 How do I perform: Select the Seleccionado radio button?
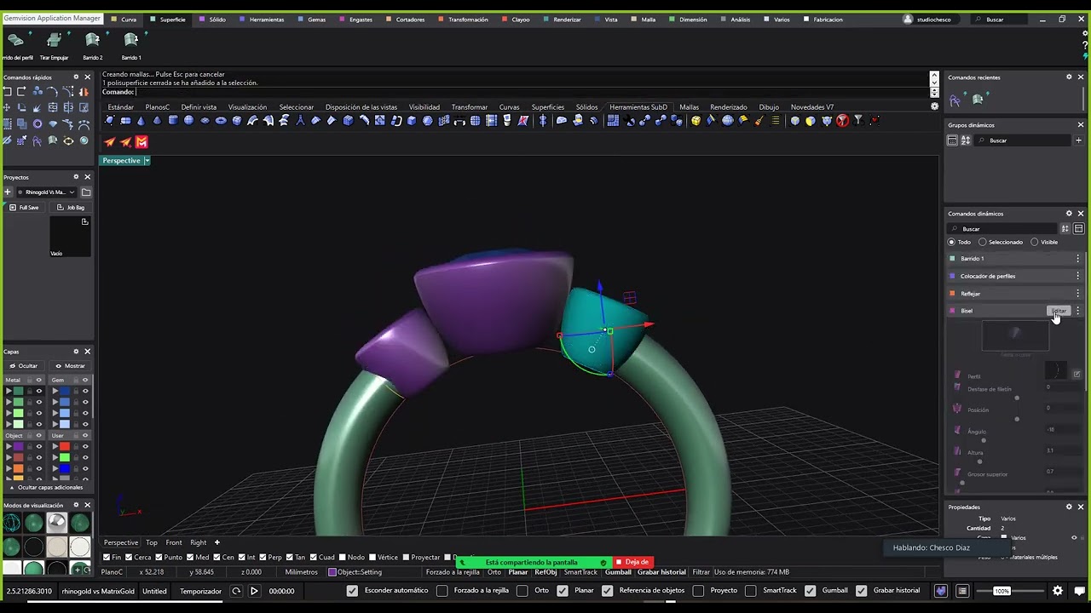[983, 242]
